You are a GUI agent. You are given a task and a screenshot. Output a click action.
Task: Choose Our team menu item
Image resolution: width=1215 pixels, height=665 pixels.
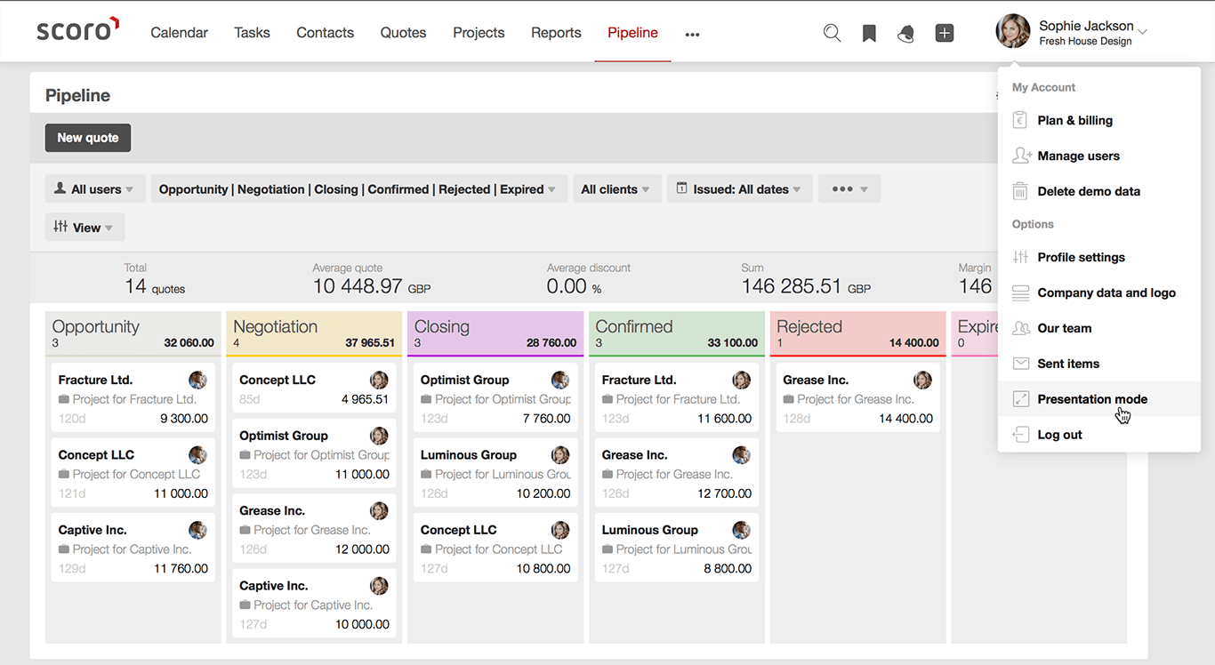click(x=1099, y=328)
